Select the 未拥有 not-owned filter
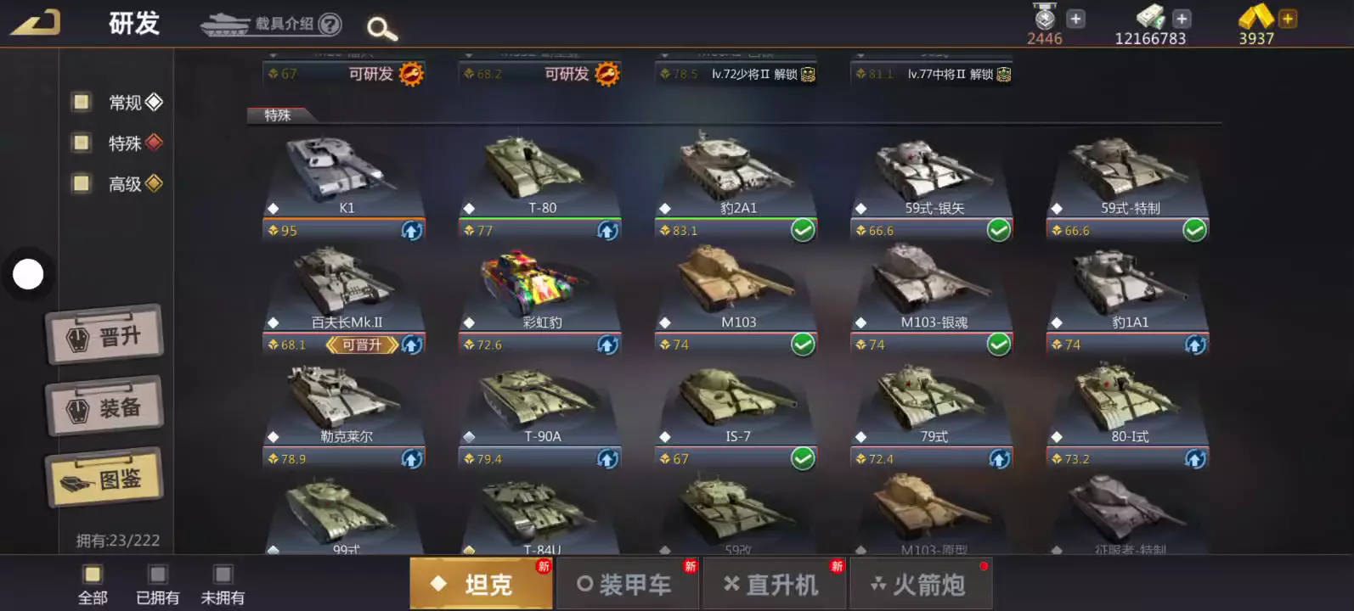 (x=223, y=586)
